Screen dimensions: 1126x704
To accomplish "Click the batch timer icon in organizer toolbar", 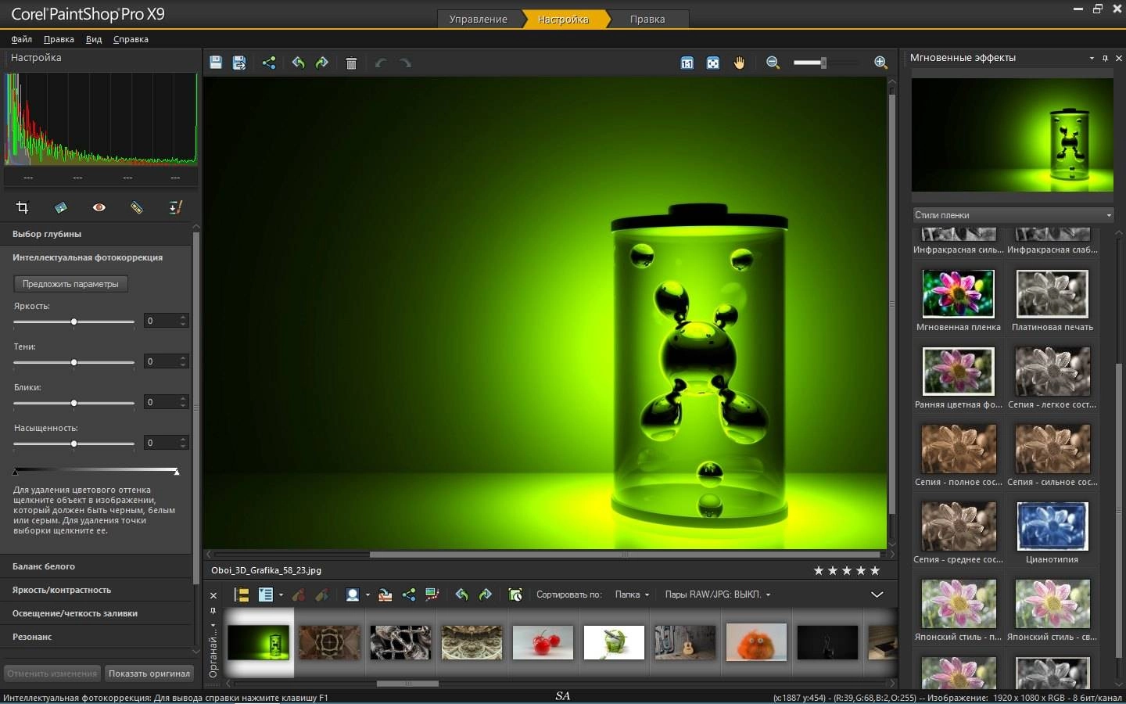I will coord(515,594).
